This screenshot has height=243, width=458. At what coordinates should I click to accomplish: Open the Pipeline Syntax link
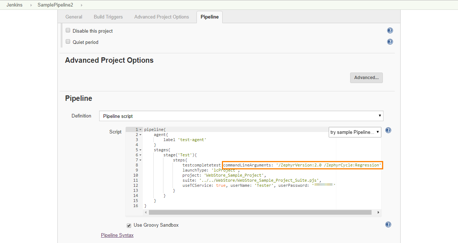[x=117, y=235]
